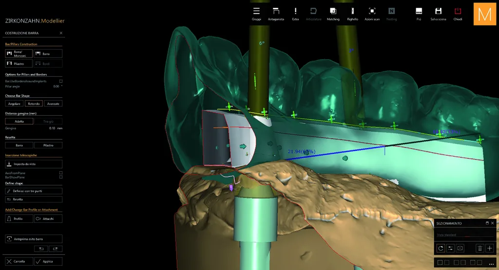499x270 pixels.
Task: Toggle Bar.UseBordersAroundImplants checkbox
Action: tap(61, 81)
